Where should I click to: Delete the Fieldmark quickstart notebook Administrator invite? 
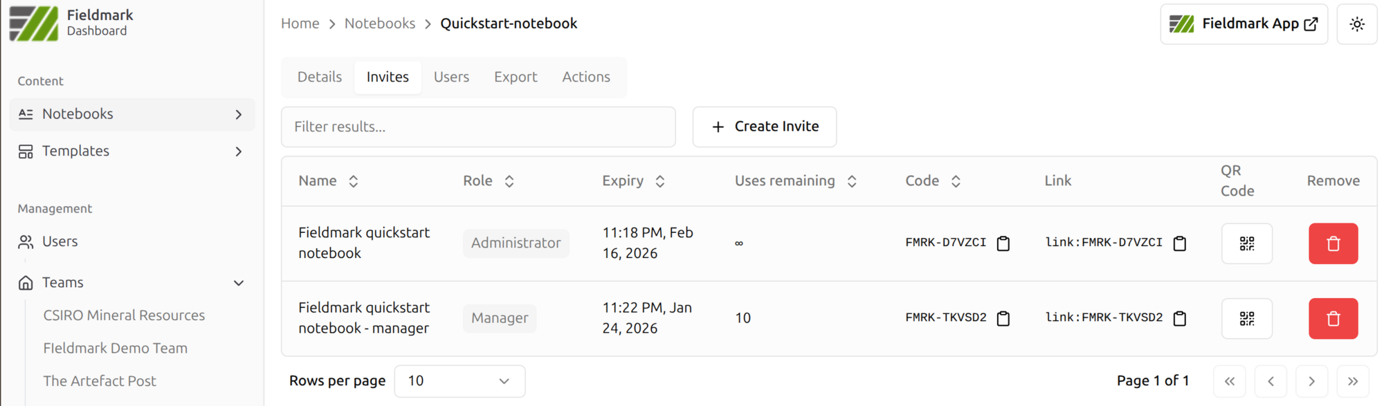tap(1333, 243)
